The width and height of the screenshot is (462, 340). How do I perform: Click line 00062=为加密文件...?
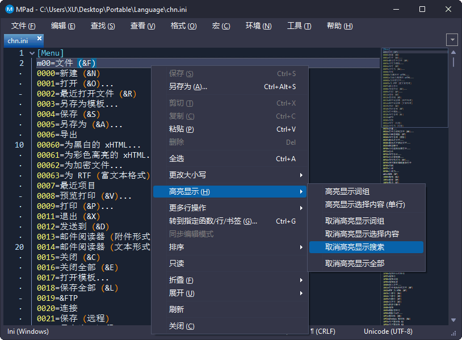79,165
